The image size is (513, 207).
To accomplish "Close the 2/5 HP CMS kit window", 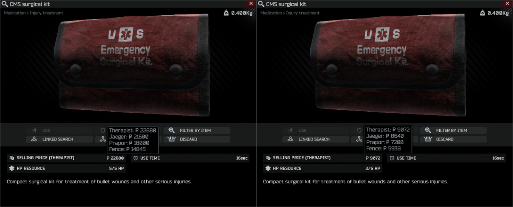I will 507,4.
